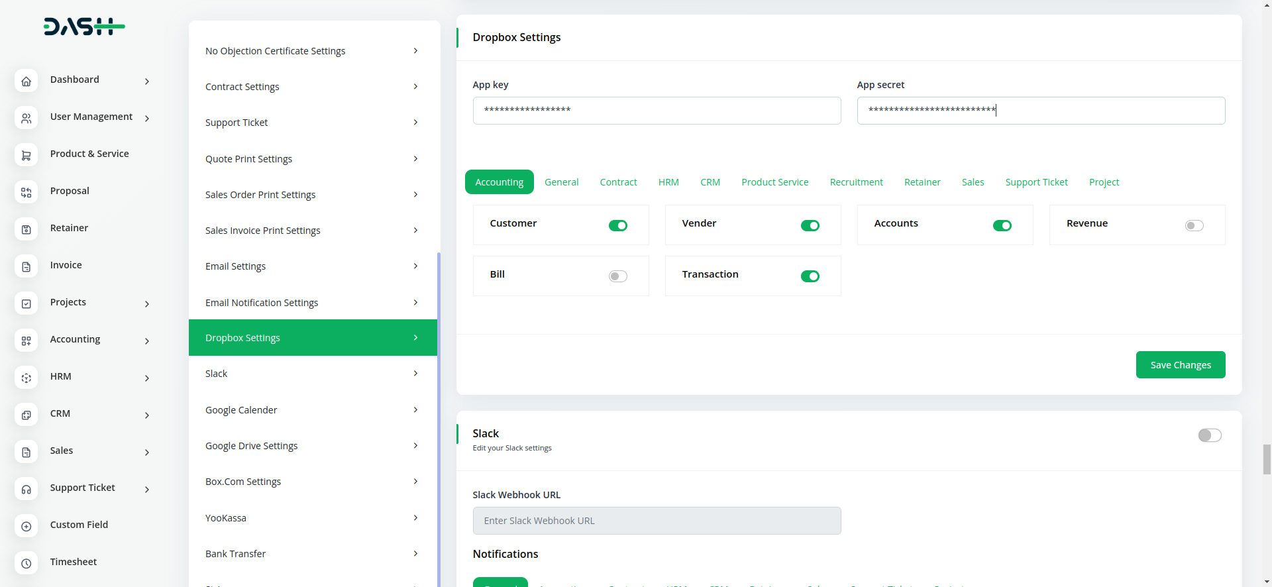Expand the Accounting sidebar menu chevron
Image resolution: width=1272 pixels, height=587 pixels.
coord(147,341)
